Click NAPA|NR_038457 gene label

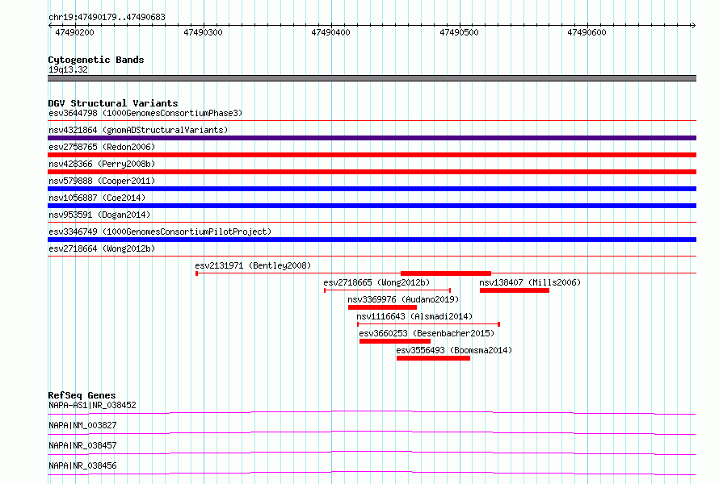pyautogui.click(x=82, y=445)
